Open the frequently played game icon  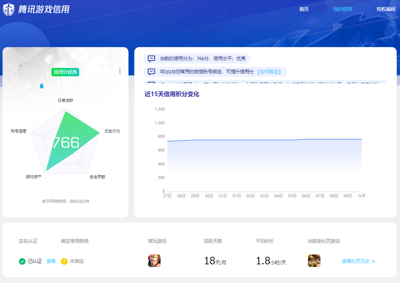pos(154,261)
